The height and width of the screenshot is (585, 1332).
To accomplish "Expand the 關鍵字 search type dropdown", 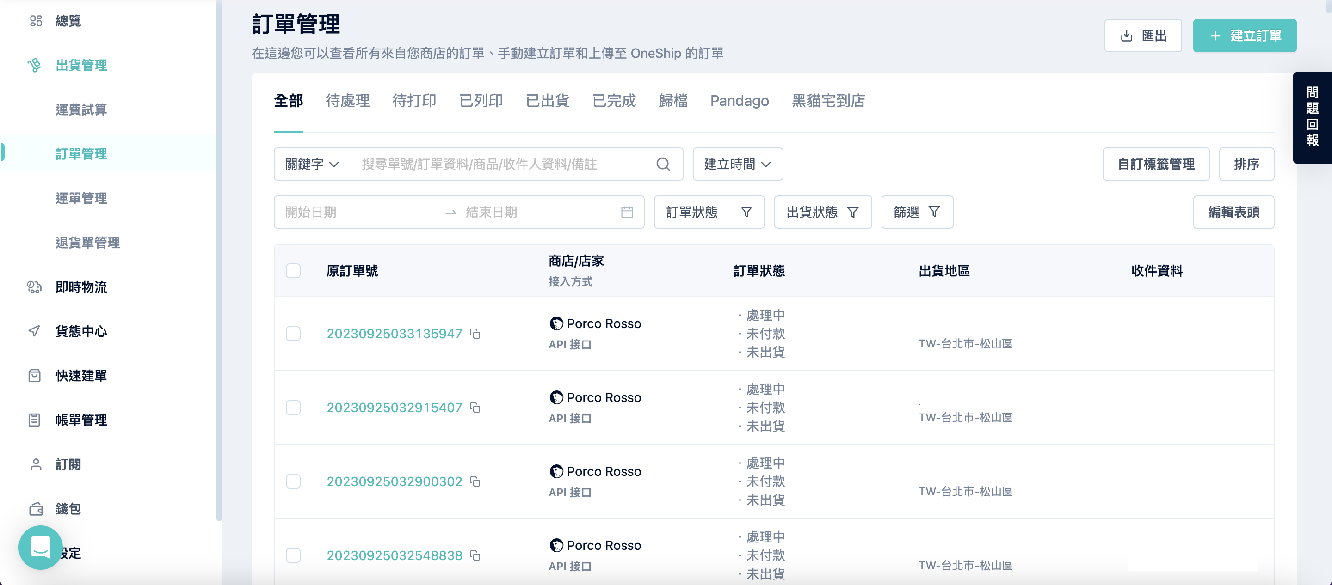I will point(312,165).
